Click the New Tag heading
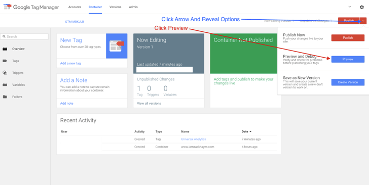Image resolution: width=369 pixels, height=185 pixels. [71, 40]
